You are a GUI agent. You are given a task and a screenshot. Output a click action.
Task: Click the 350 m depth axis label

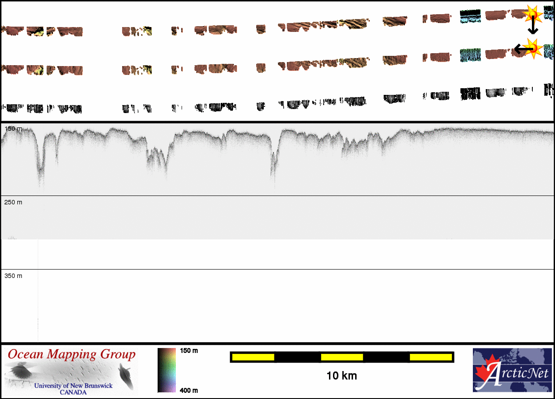(13, 276)
